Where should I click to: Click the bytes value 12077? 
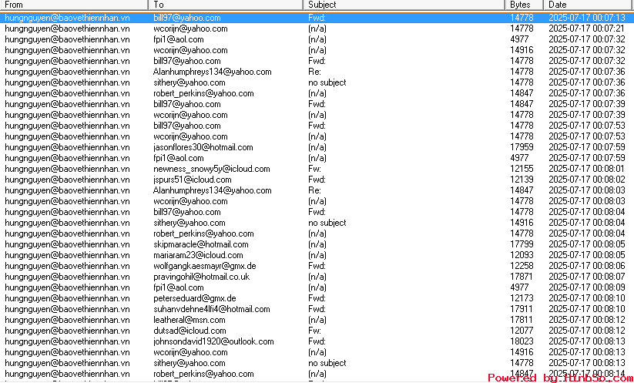(x=522, y=331)
